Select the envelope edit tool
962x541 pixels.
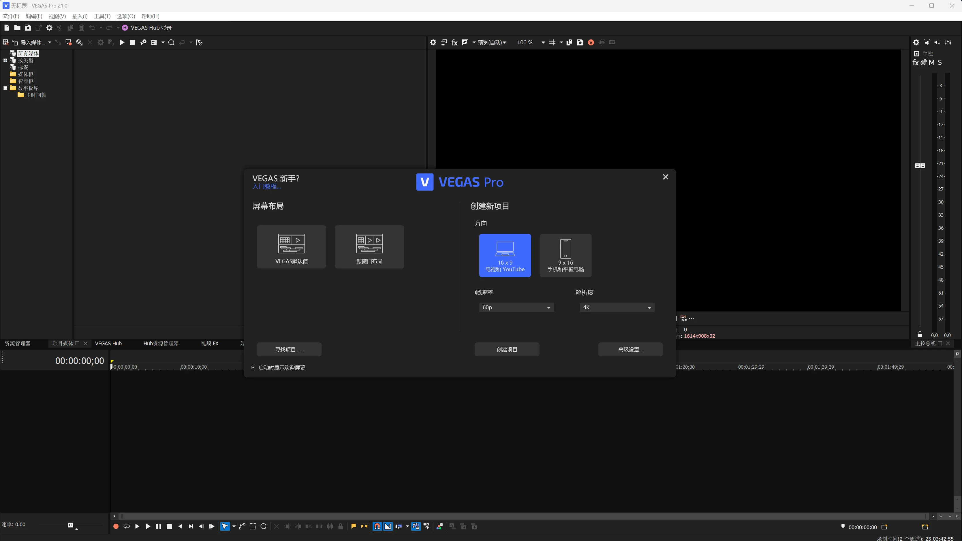pos(242,526)
